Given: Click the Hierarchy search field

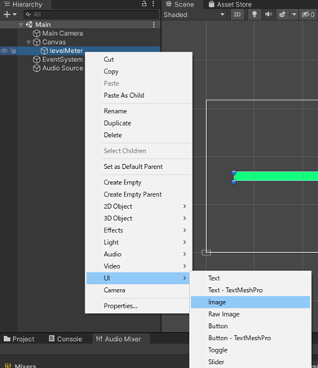Looking at the screenshot, I should (x=91, y=14).
